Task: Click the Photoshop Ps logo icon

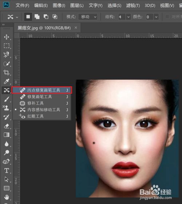Action: click(6, 5)
